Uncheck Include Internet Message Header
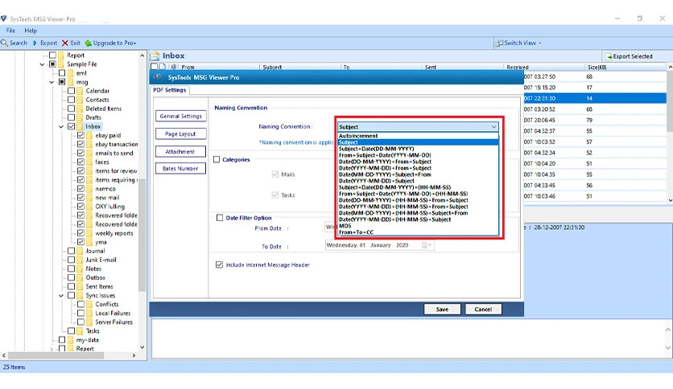 click(219, 264)
